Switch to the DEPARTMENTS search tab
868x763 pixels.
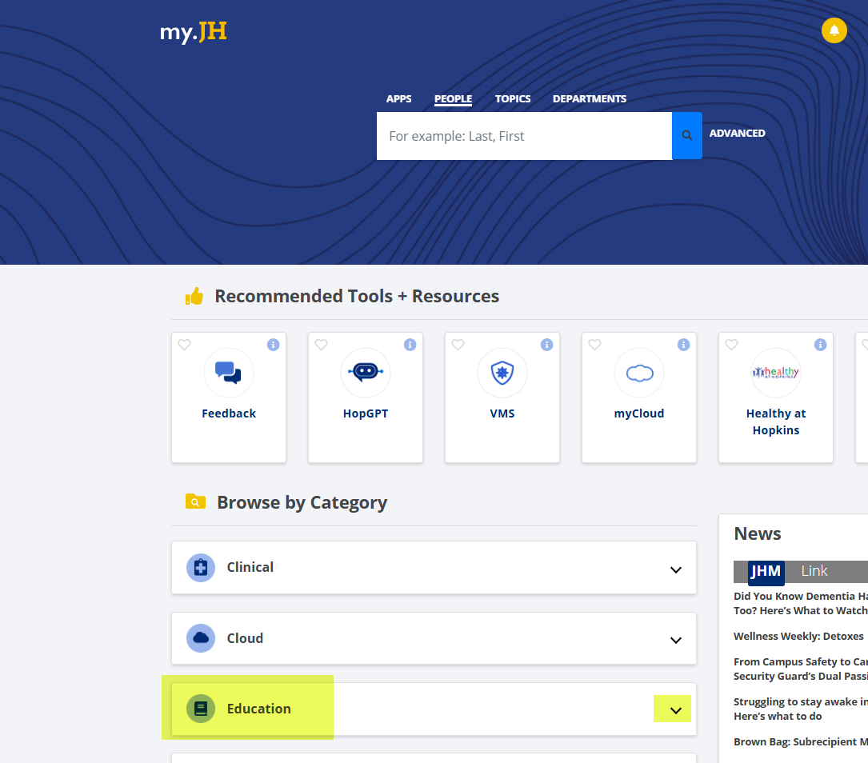[590, 99]
